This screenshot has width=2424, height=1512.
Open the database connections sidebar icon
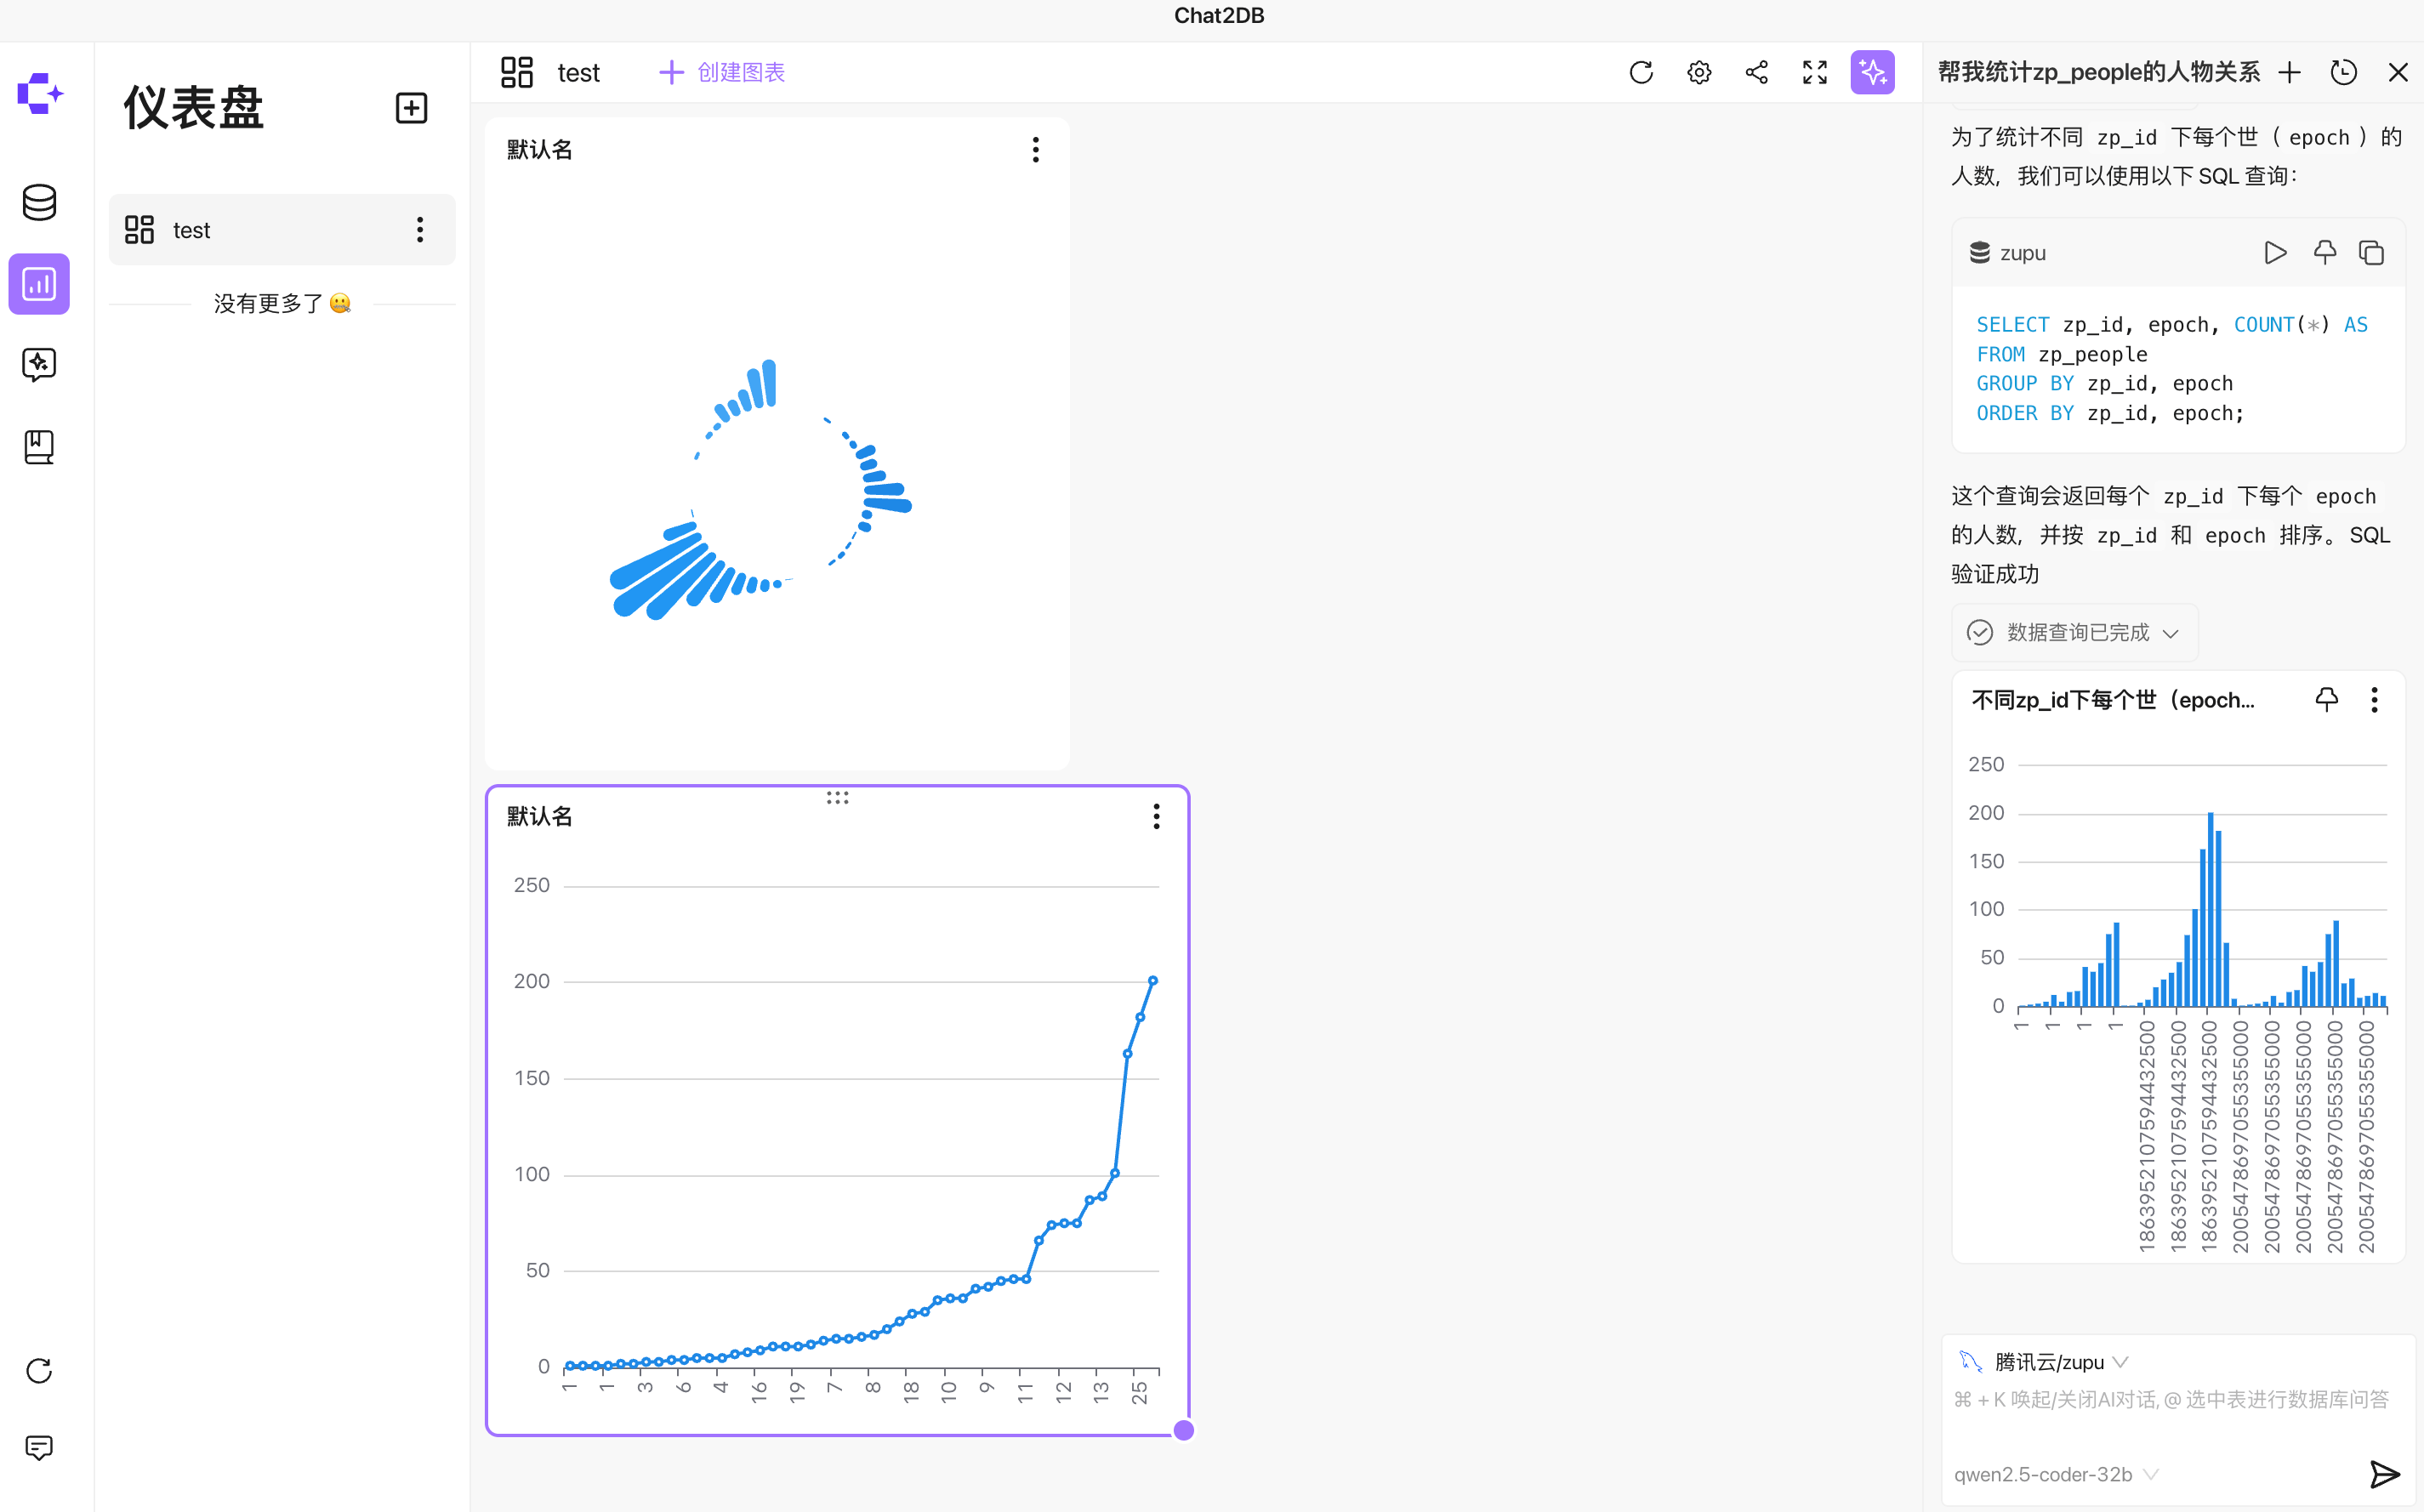click(x=39, y=202)
